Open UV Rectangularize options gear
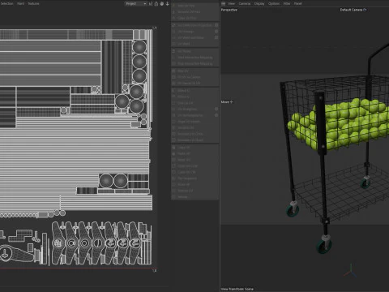The image size is (389, 292). click(216, 115)
